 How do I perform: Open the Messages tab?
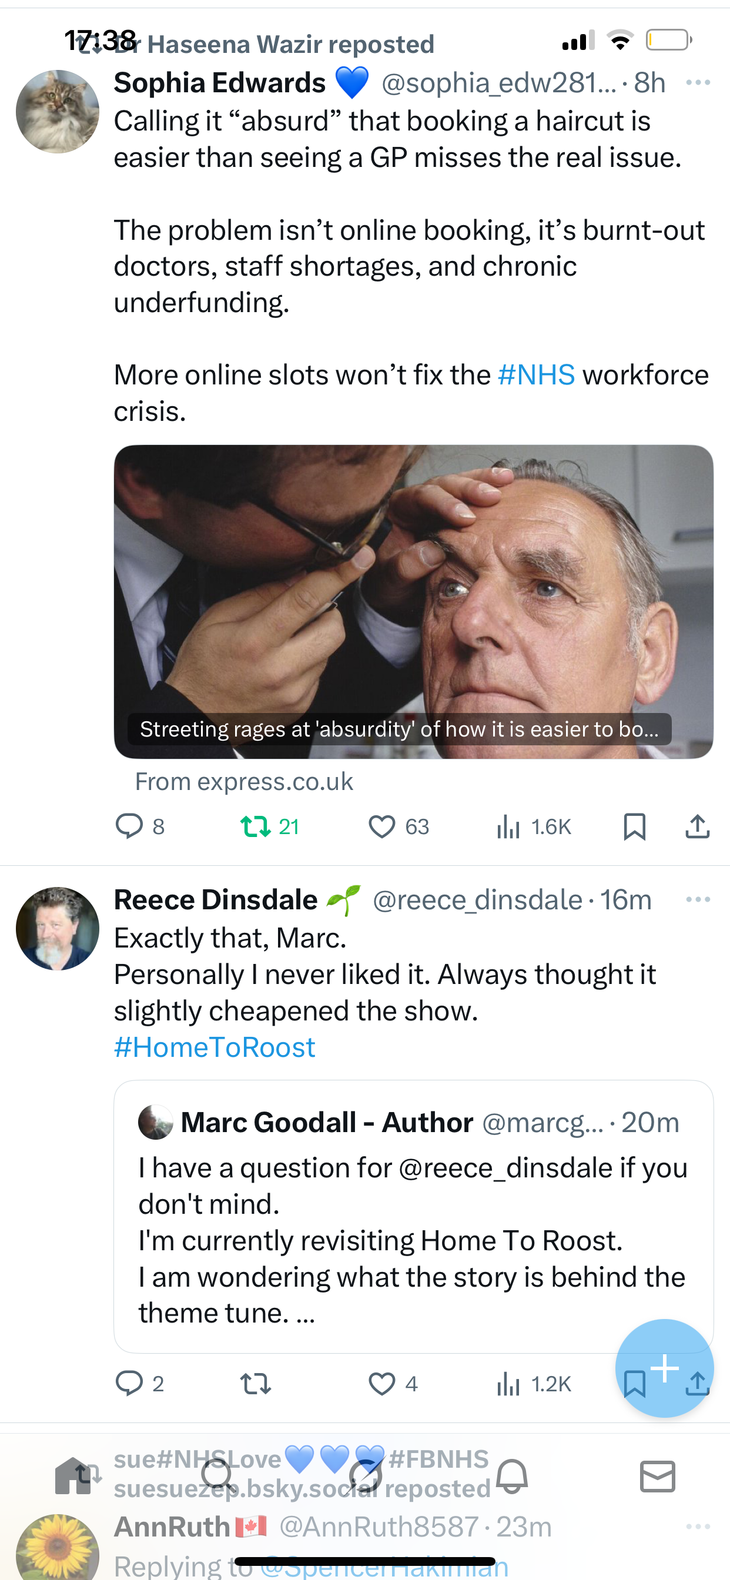tap(658, 1476)
